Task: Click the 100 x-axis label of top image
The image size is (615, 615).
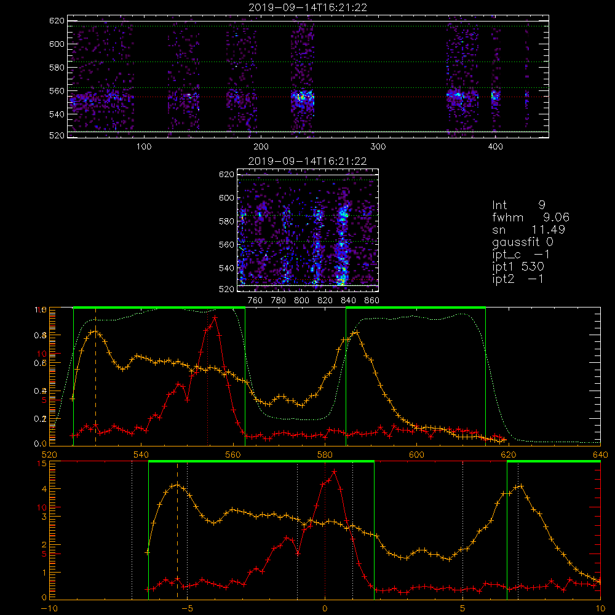Action: [143, 147]
